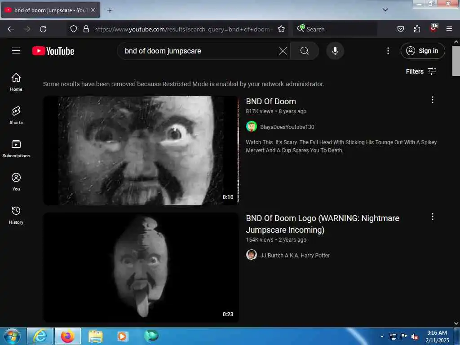Open Windows Explorer folder from taskbar
The height and width of the screenshot is (345, 460).
pos(96,336)
